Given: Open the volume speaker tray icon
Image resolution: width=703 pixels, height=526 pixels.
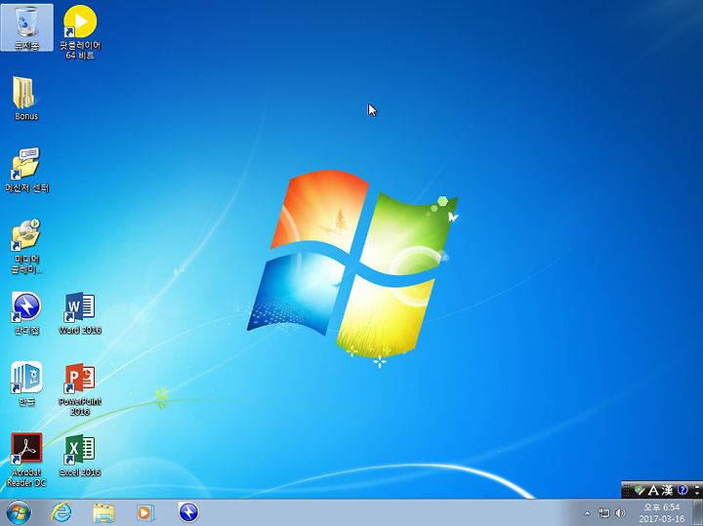Looking at the screenshot, I should (x=621, y=513).
